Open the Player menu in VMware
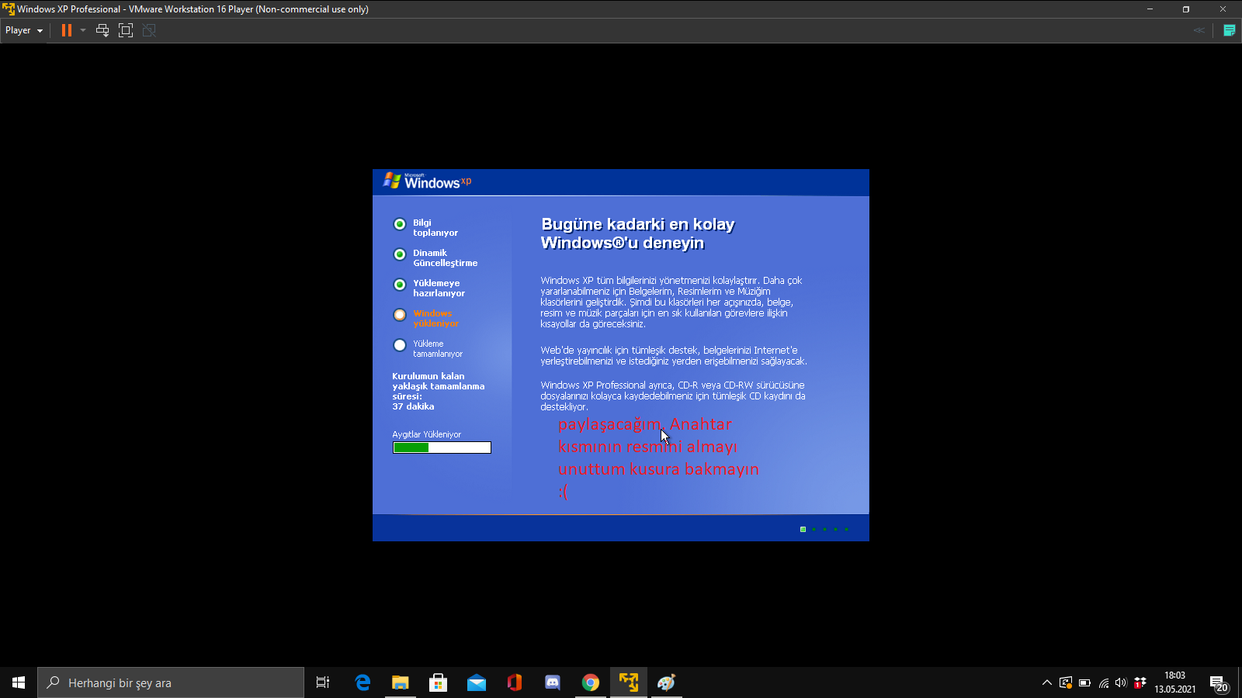This screenshot has height=698, width=1242. coord(24,30)
